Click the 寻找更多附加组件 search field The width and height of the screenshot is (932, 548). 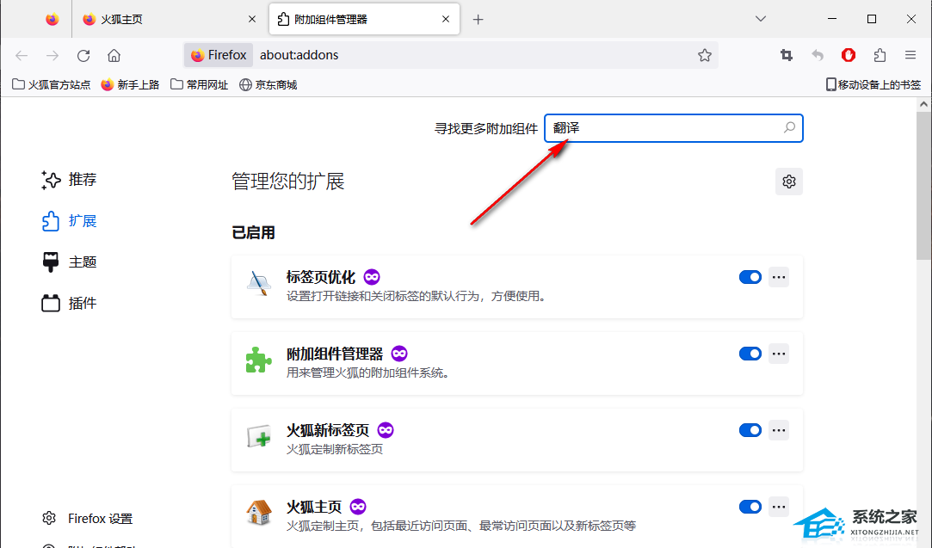click(x=674, y=128)
